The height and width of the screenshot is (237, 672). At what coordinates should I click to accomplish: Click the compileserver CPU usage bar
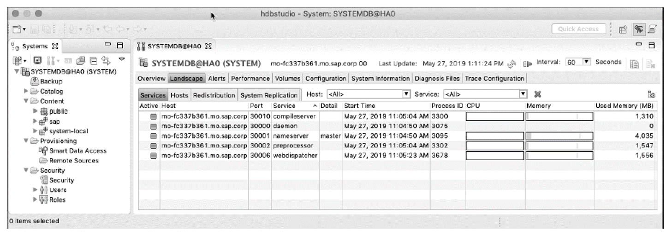coord(495,116)
